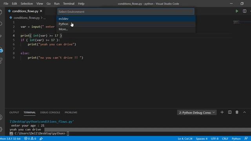The height and width of the screenshot is (141, 251).
Task: Select the conditions_flows.py editor tab
Action: pyautogui.click(x=25, y=11)
